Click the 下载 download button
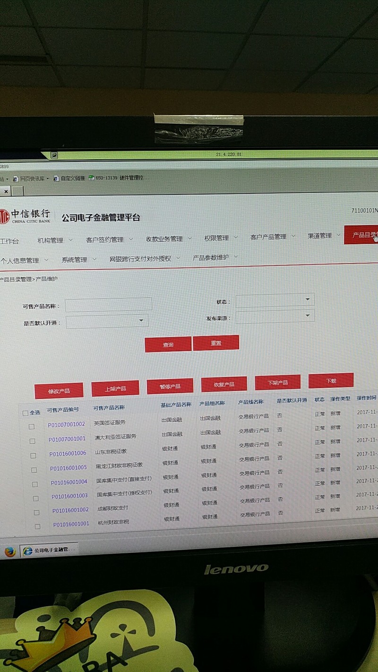 point(331,380)
